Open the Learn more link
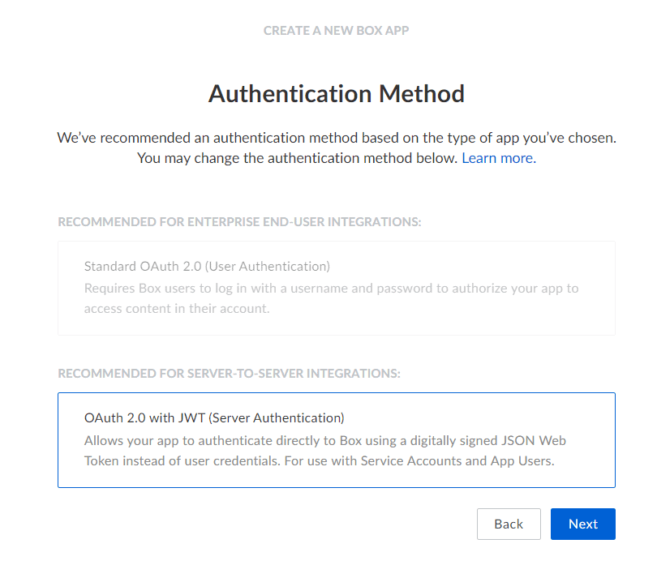The width and height of the screenshot is (657, 565). pos(499,158)
